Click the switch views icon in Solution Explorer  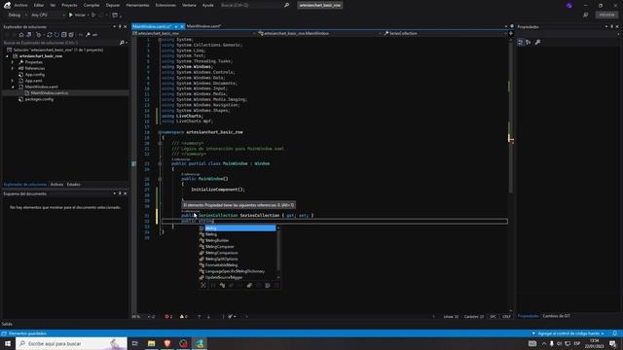click(x=29, y=35)
